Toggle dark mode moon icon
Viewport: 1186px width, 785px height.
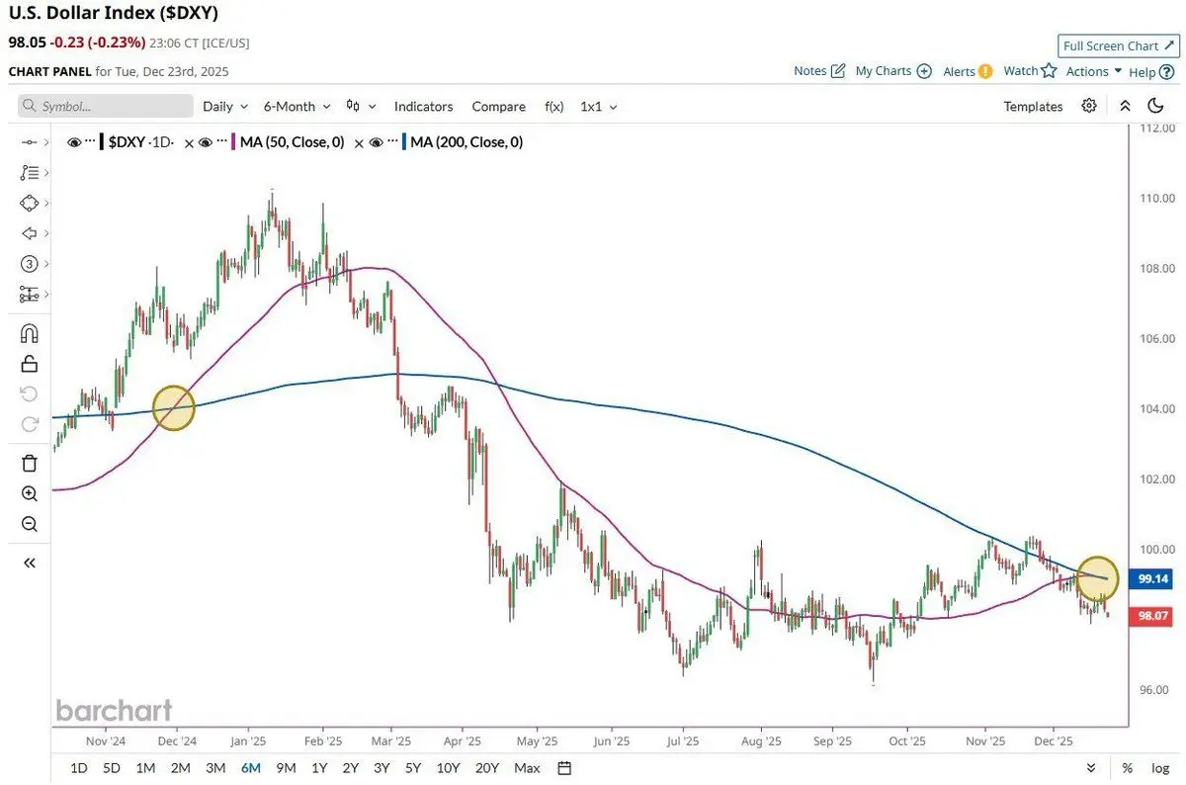[x=1155, y=106]
